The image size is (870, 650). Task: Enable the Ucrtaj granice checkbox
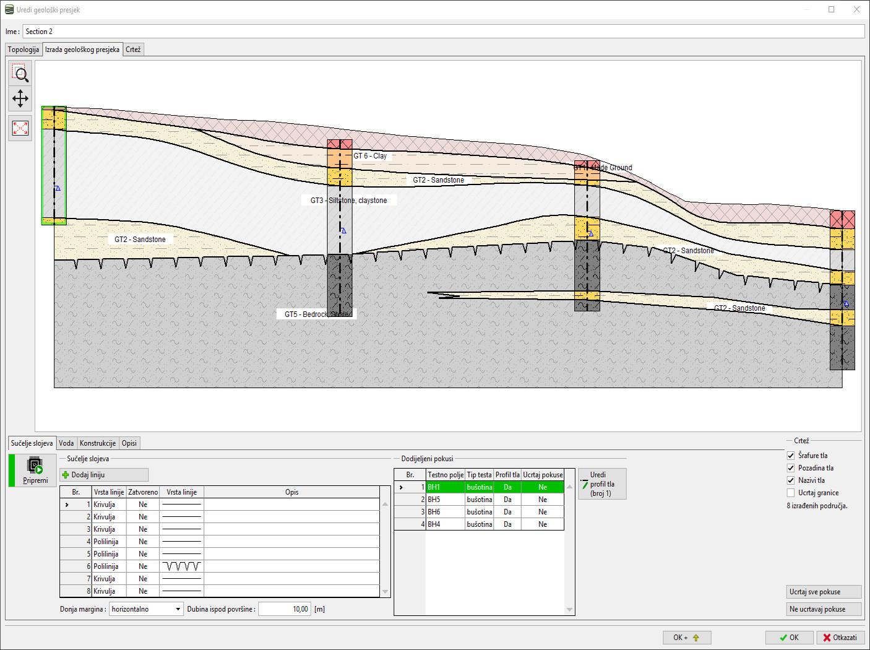coord(791,493)
